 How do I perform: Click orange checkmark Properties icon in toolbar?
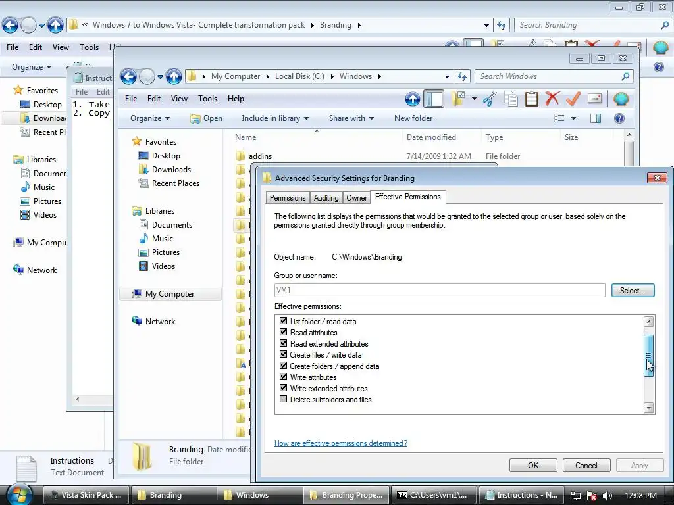[x=573, y=99]
